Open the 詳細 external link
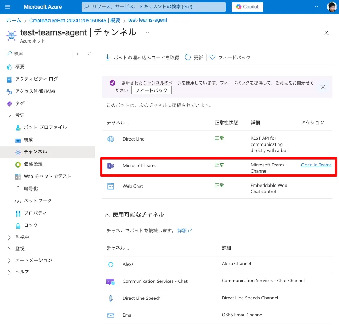The width and height of the screenshot is (339, 325). pos(185,231)
